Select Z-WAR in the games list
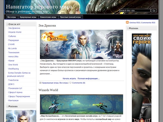 [11, 44]
